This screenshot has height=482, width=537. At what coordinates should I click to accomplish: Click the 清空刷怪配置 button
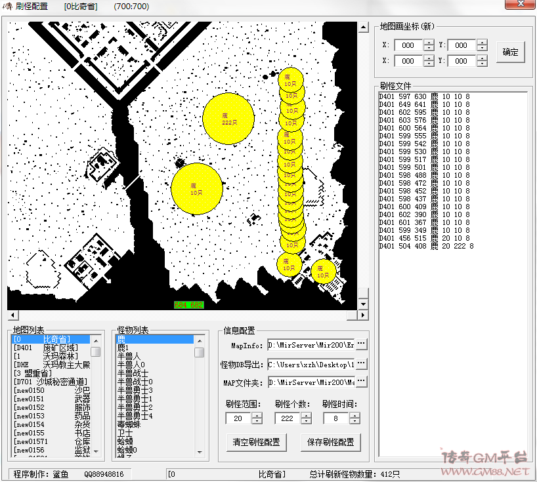tap(256, 442)
